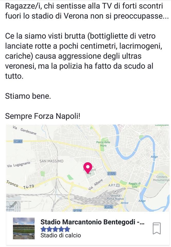Click the 'Sempre Forza Napoli!' post line

(43, 116)
